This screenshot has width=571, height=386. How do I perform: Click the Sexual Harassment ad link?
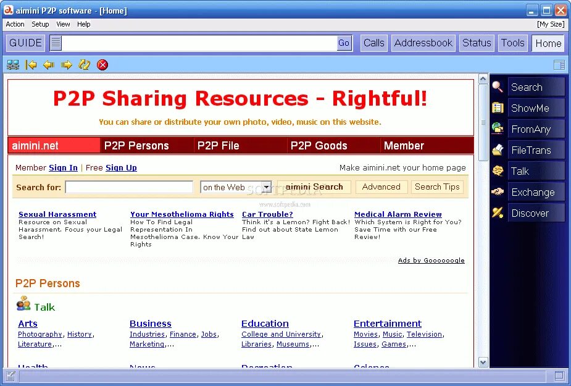[x=57, y=214]
